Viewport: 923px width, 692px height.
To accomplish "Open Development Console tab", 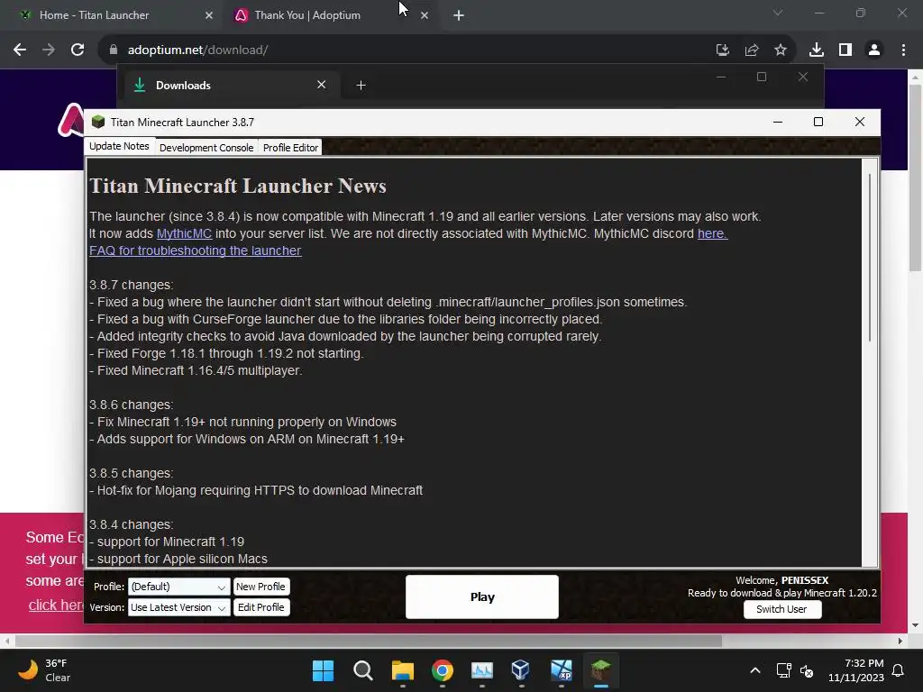I will point(206,148).
